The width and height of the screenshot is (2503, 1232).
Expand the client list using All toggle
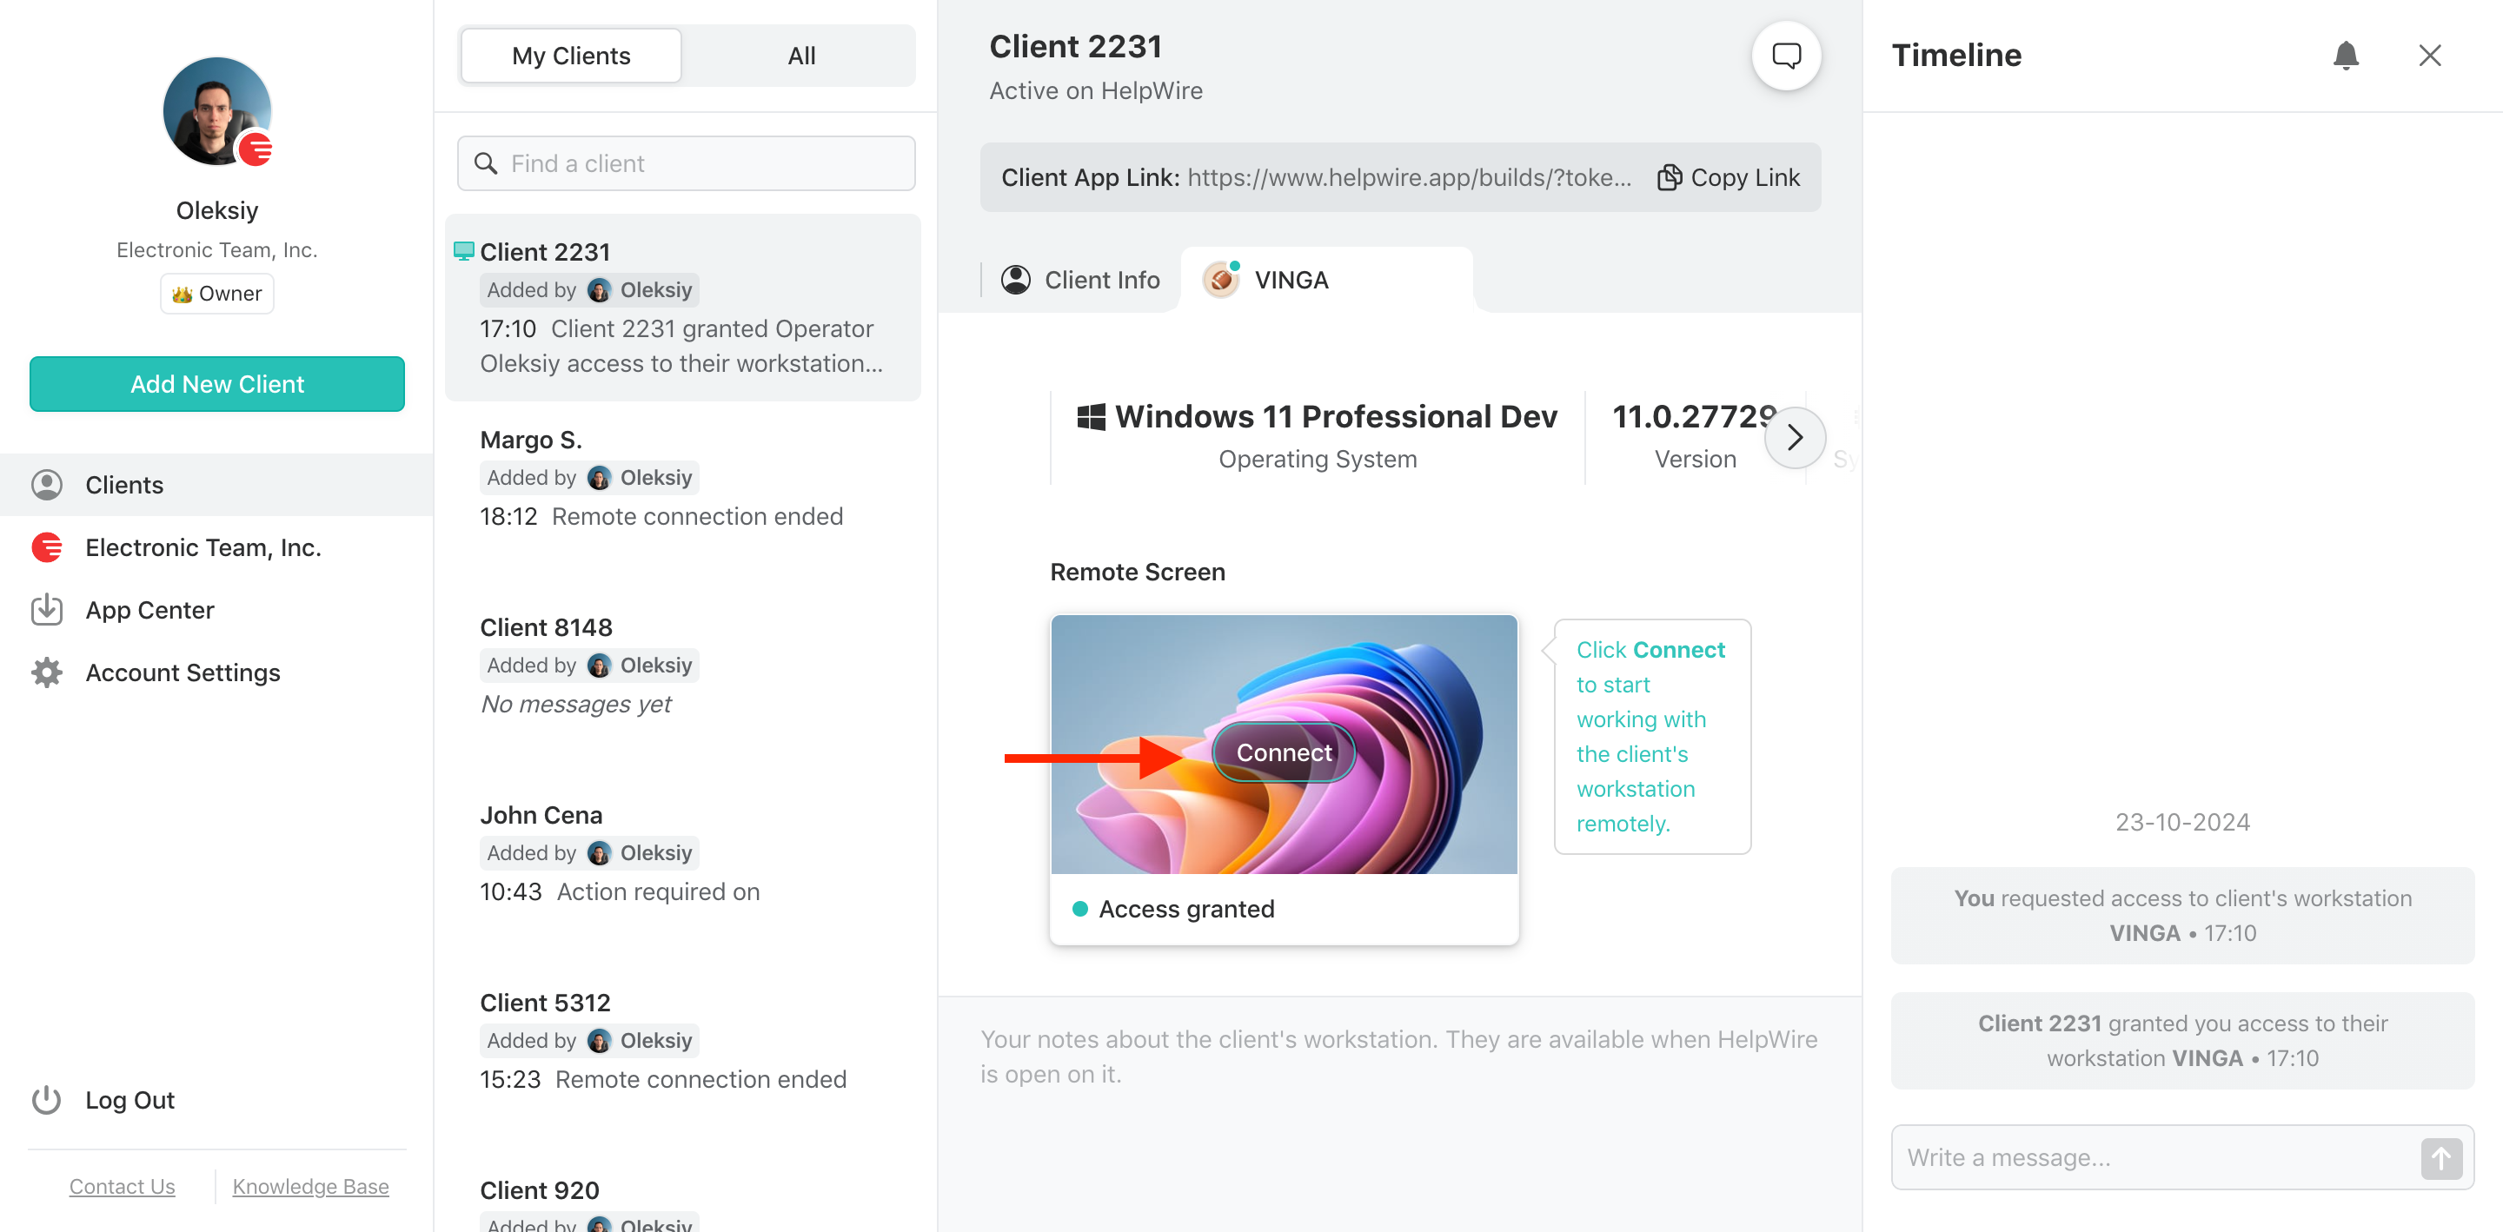click(798, 56)
